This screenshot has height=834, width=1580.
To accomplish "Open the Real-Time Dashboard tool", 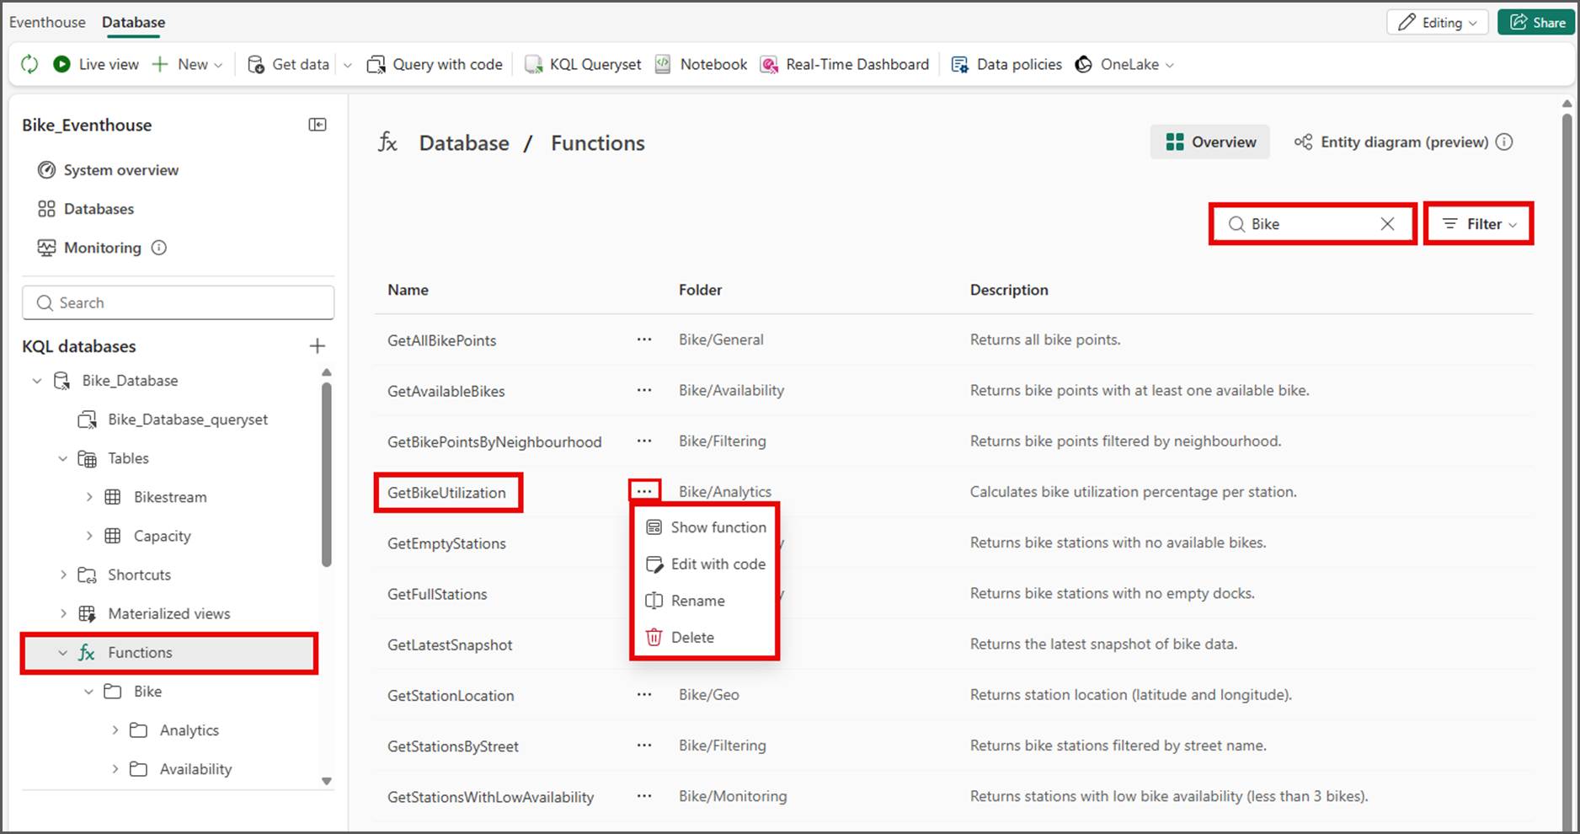I will click(x=844, y=64).
